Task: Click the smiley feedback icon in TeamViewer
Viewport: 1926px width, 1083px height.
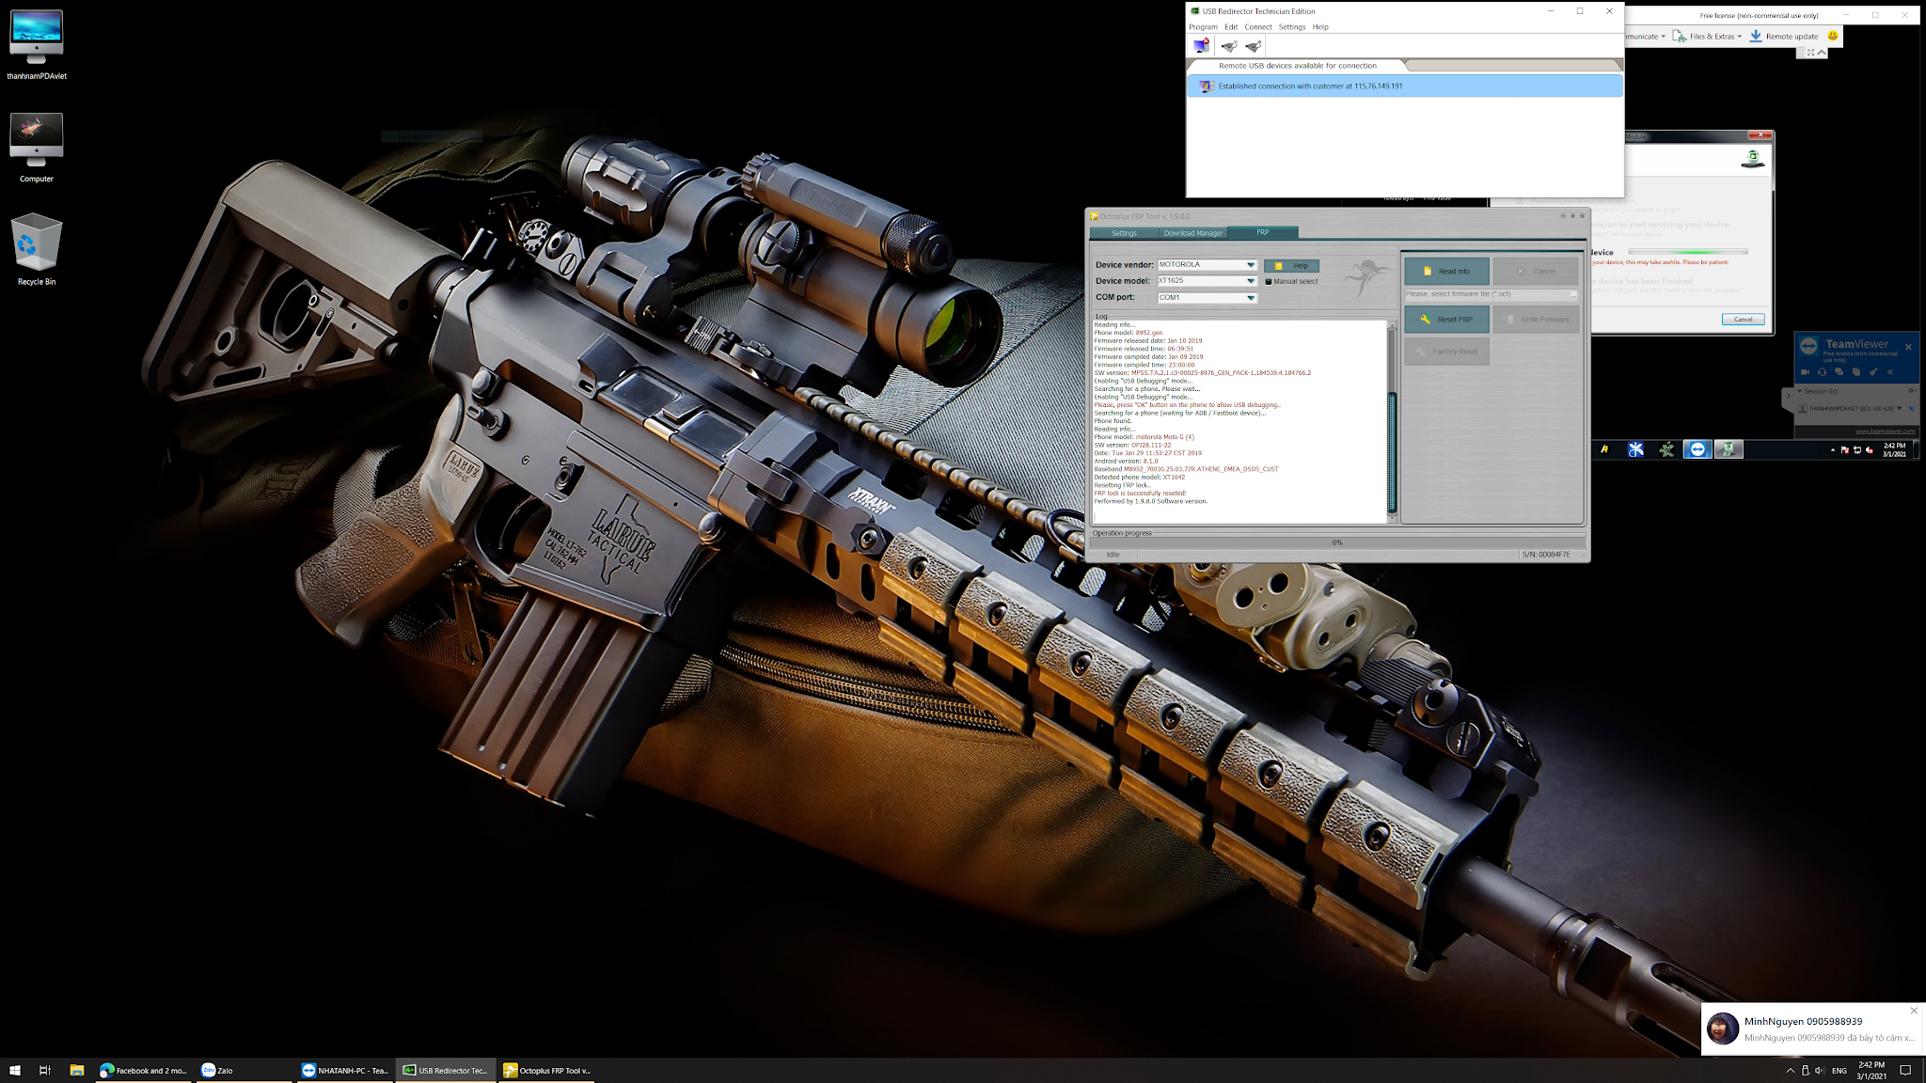Action: click(x=1833, y=36)
